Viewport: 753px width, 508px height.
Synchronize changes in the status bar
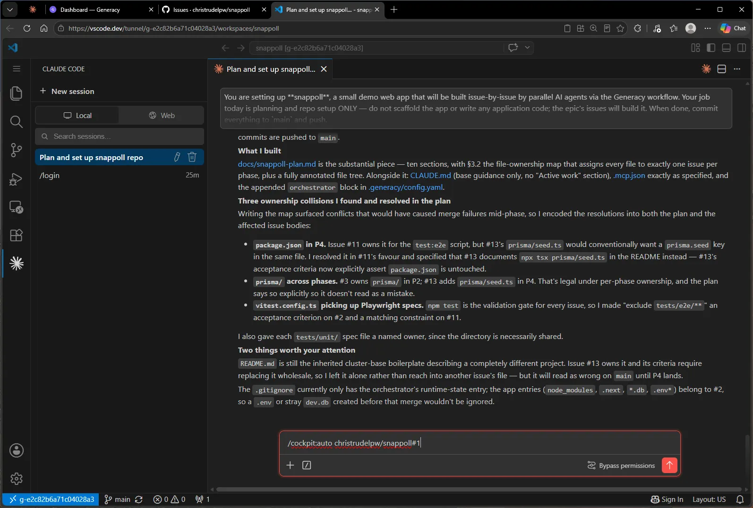click(x=138, y=500)
